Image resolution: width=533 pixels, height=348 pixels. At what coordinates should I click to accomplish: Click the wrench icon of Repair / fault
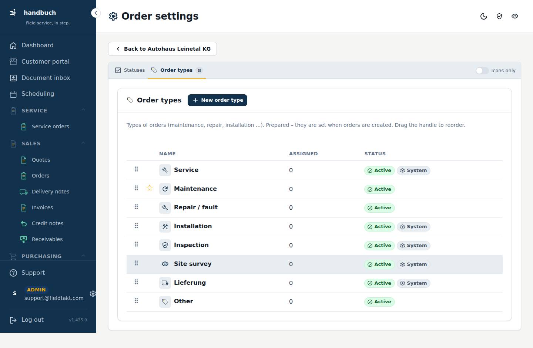pos(165,208)
